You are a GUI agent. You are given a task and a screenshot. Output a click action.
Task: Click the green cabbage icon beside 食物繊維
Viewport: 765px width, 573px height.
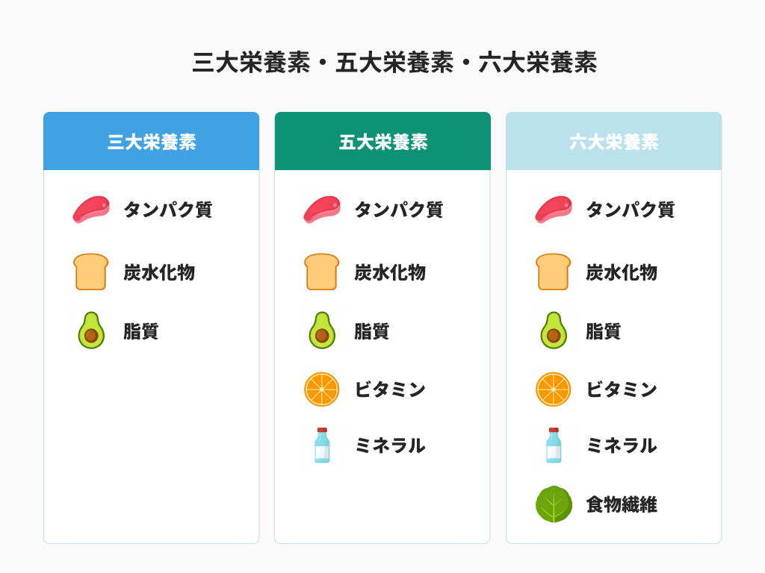[x=554, y=504]
